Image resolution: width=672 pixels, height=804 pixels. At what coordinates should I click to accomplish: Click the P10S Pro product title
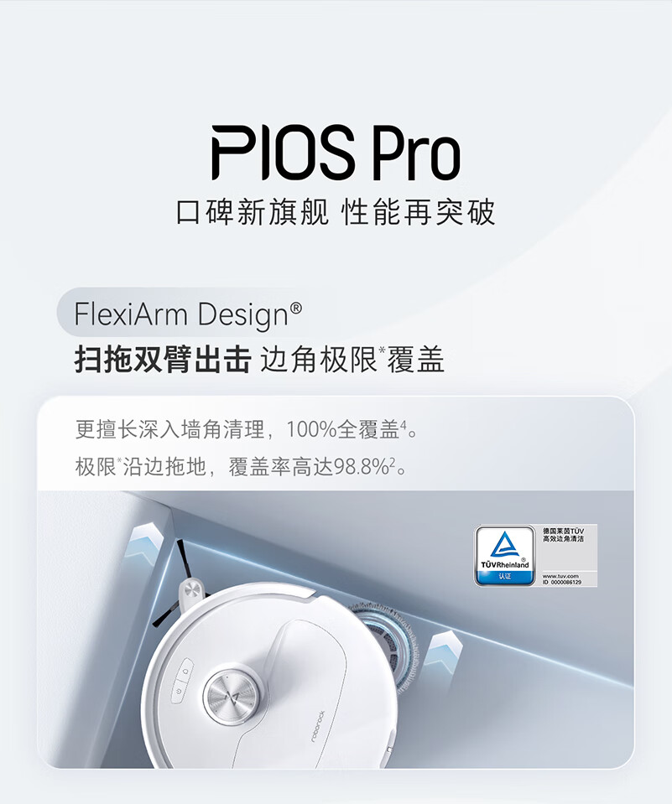tap(336, 152)
